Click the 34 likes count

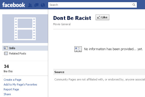6,66
